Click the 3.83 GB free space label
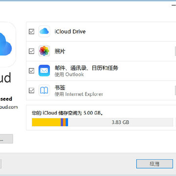Viewport: 176px width, 176px height. coord(120,122)
